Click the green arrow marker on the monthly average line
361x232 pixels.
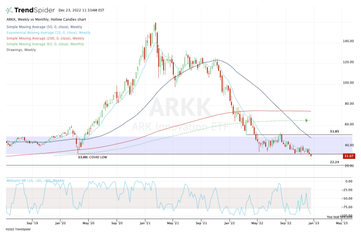pyautogui.click(x=307, y=121)
